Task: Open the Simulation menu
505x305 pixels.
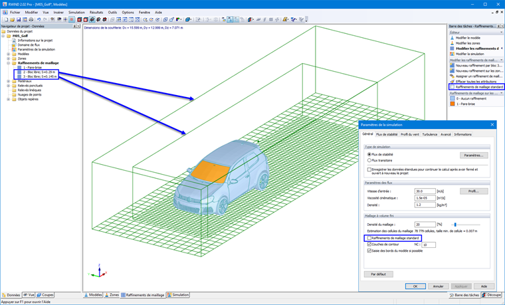Action: [x=76, y=12]
